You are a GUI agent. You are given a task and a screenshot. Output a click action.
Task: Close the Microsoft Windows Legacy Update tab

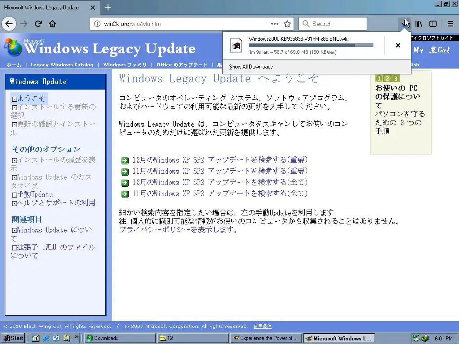tap(92, 8)
